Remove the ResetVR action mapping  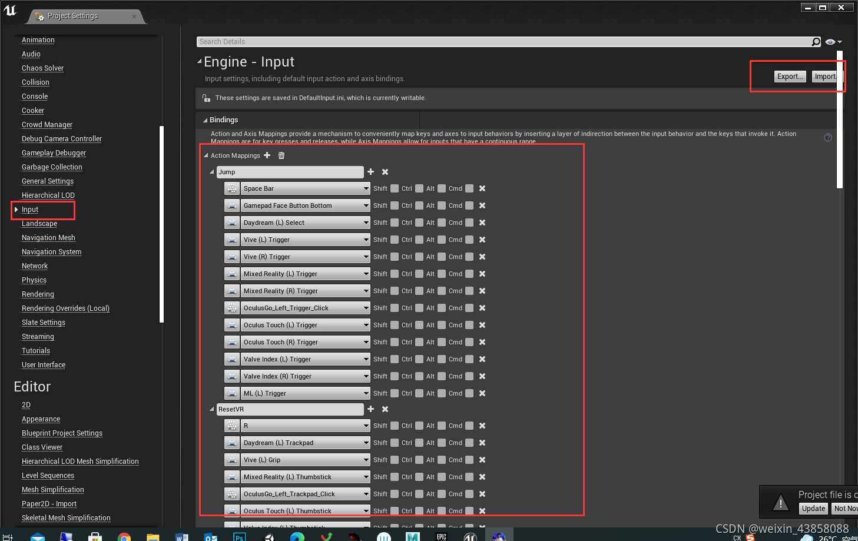pyautogui.click(x=385, y=409)
